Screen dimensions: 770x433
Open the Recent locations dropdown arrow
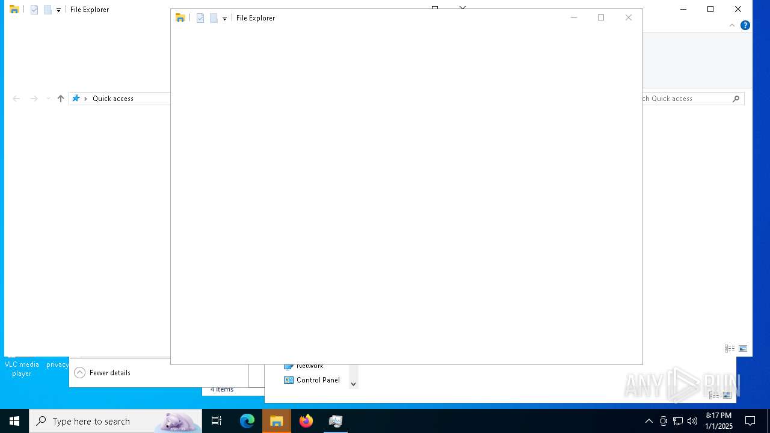48,99
